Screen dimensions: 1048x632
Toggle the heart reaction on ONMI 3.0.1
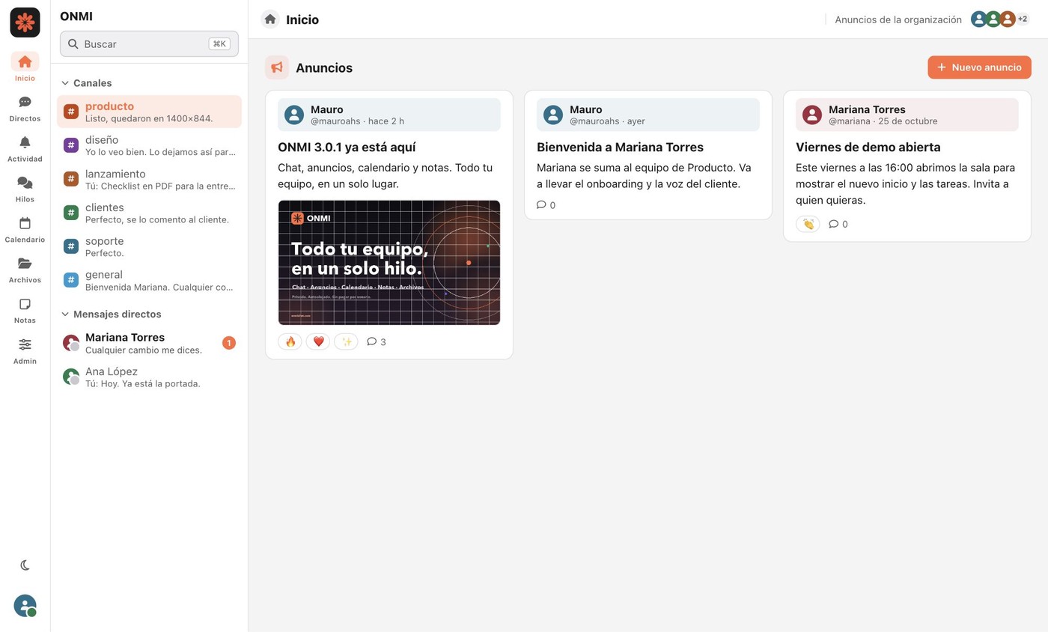(318, 341)
